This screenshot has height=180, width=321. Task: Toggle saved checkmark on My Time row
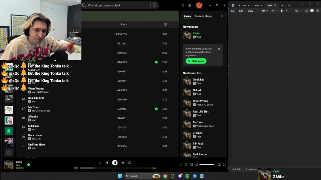(156, 109)
